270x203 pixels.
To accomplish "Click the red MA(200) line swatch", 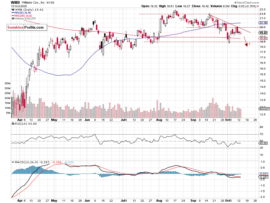I will click(13, 16).
